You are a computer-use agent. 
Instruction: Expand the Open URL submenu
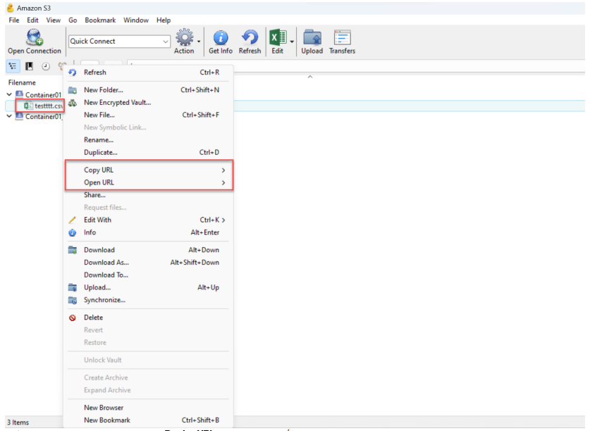(148, 182)
